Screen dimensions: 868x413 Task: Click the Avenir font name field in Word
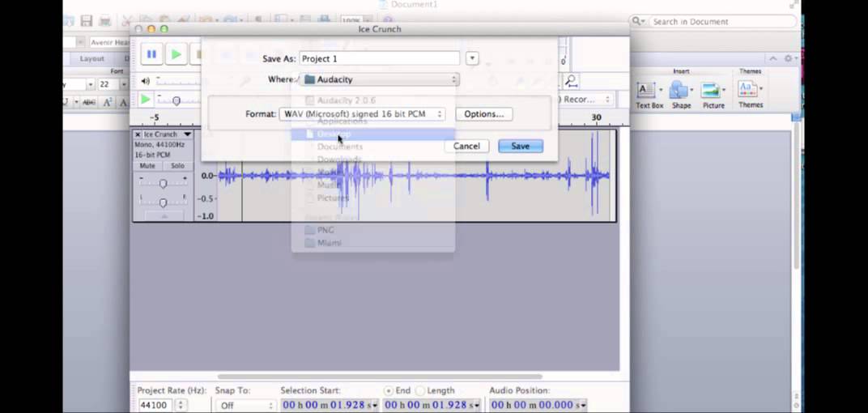(x=109, y=42)
